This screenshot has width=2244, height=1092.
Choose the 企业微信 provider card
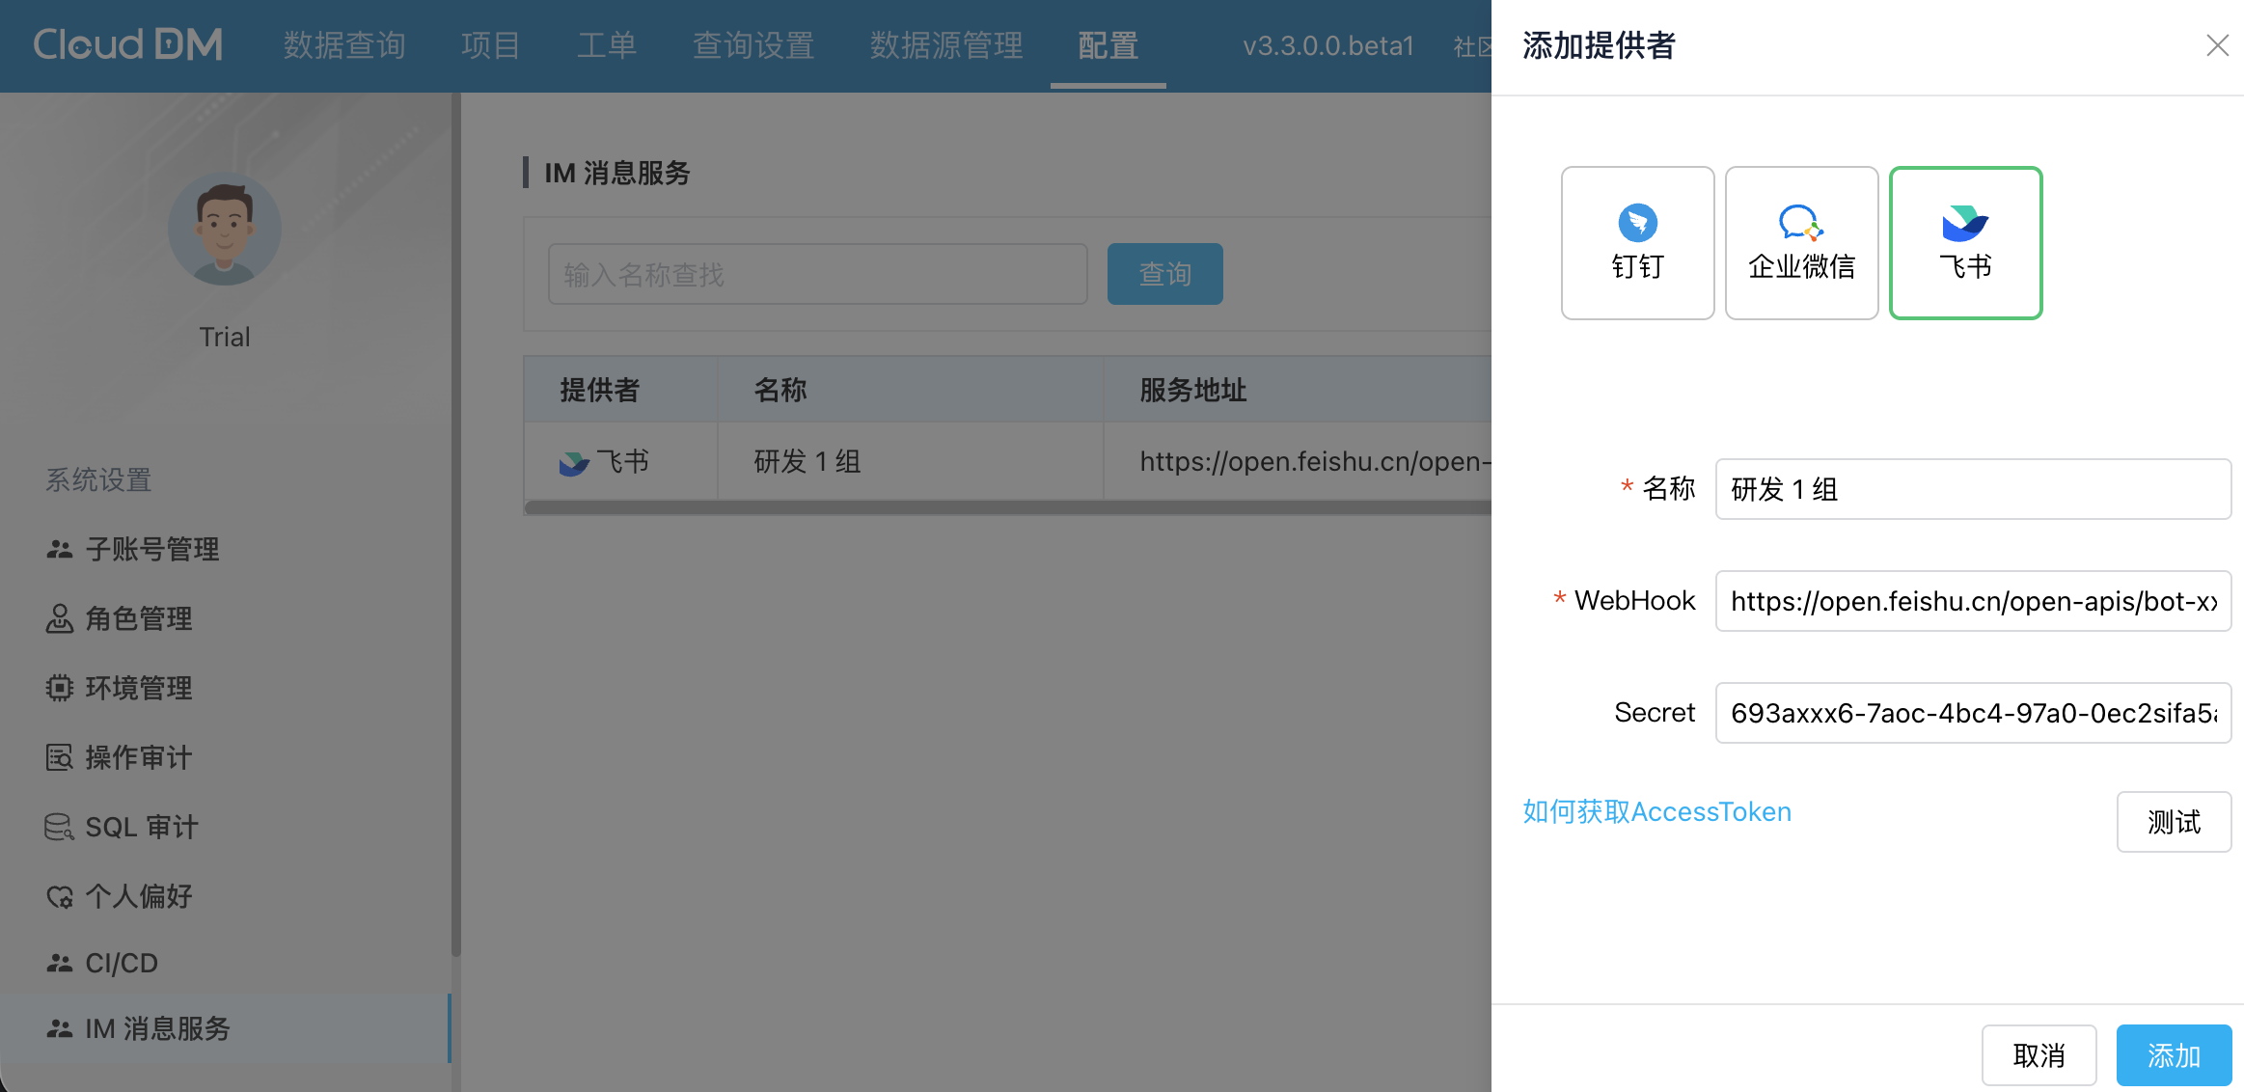(x=1801, y=242)
